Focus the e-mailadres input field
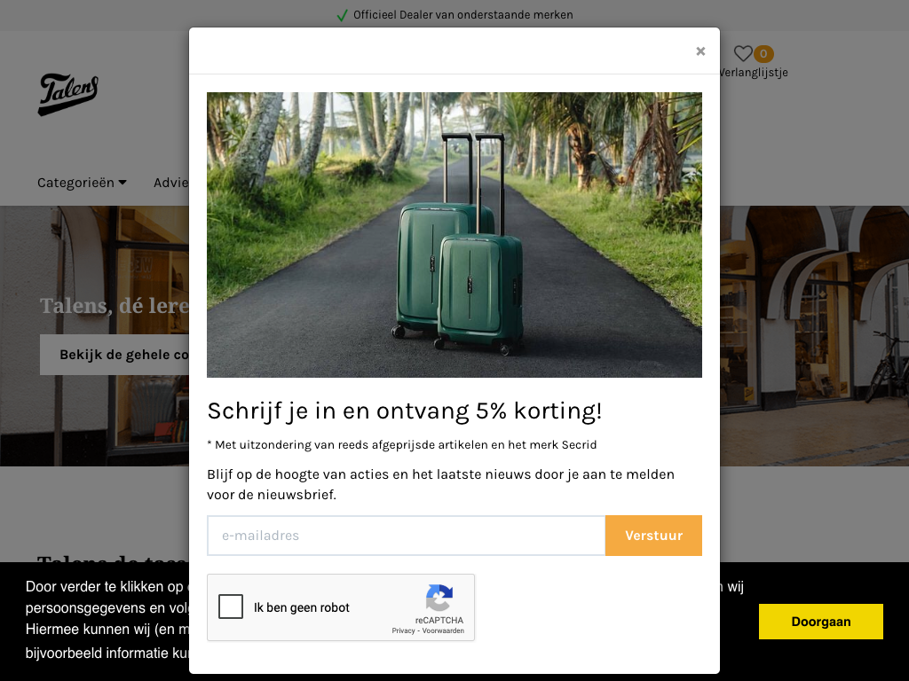The width and height of the screenshot is (909, 681). 406,536
